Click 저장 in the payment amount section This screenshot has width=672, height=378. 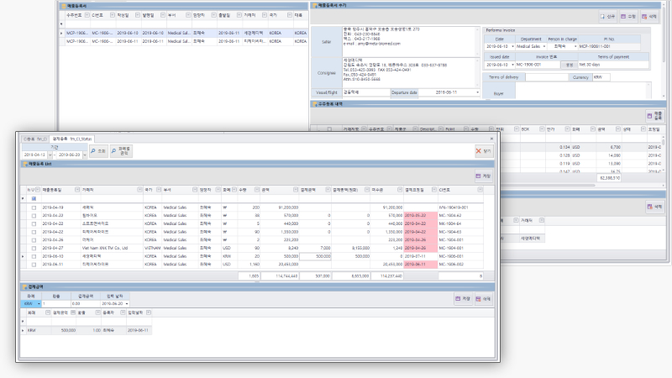point(464,299)
